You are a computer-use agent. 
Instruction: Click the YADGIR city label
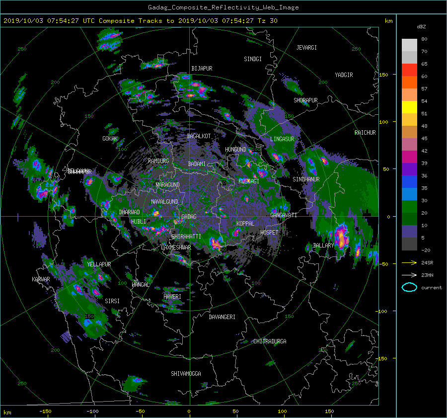344,75
